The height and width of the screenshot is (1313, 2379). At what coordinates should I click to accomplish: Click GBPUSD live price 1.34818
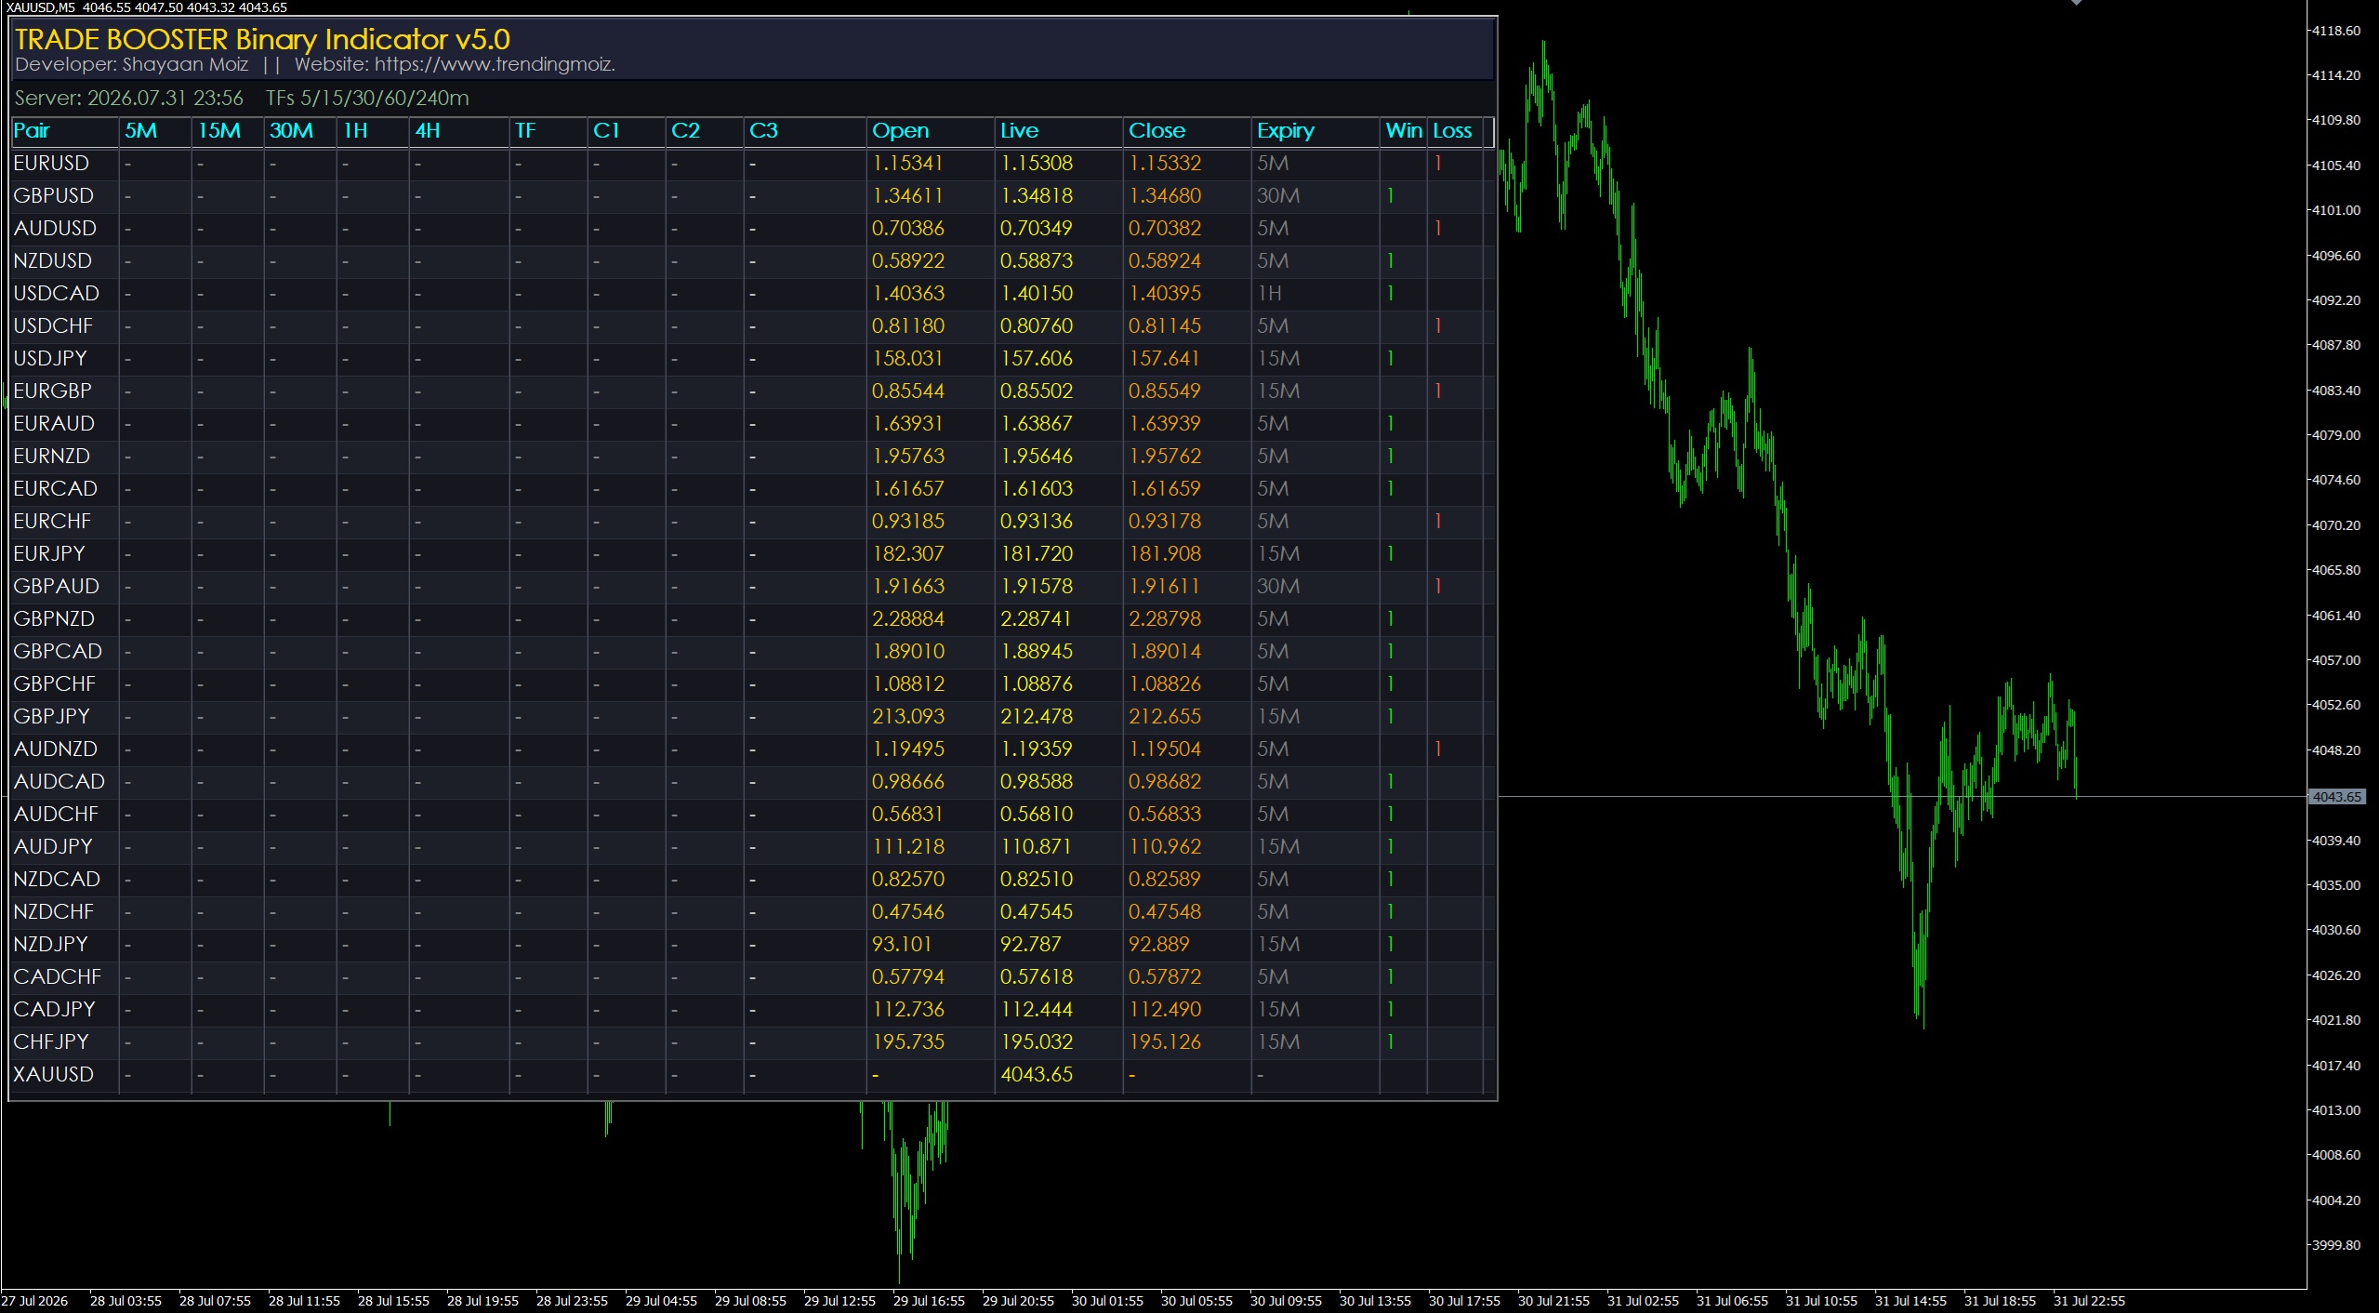1037,195
